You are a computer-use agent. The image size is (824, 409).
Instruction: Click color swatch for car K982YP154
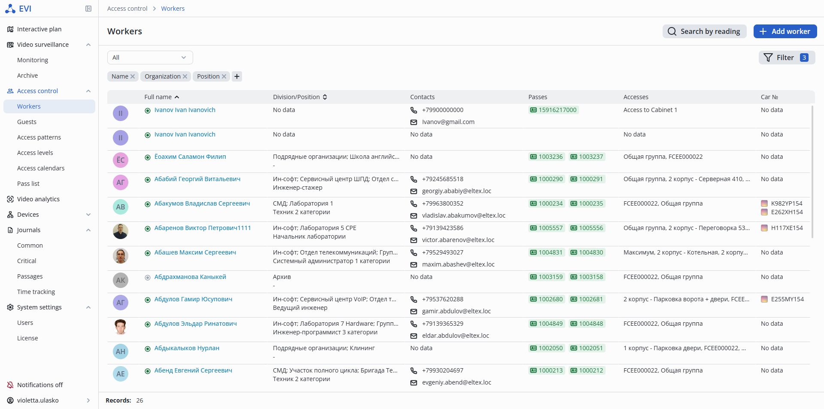764,203
